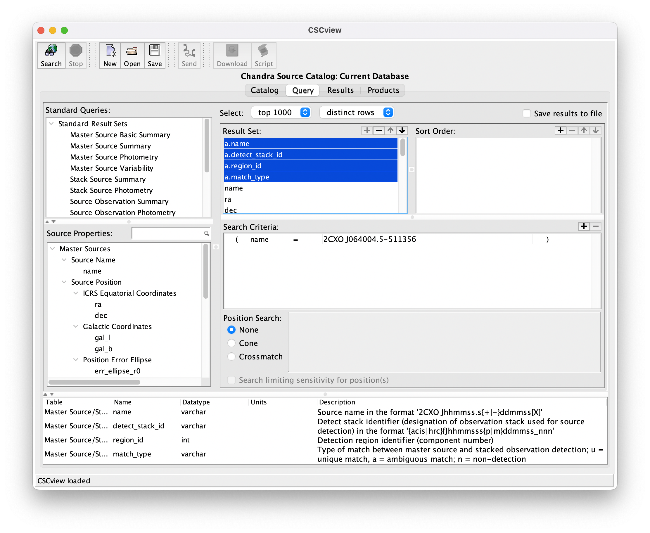This screenshot has height=533, width=650.
Task: Switch to the Results tab
Action: coord(340,90)
